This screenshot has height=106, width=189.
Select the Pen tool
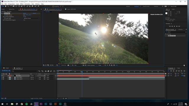coord(22,6)
